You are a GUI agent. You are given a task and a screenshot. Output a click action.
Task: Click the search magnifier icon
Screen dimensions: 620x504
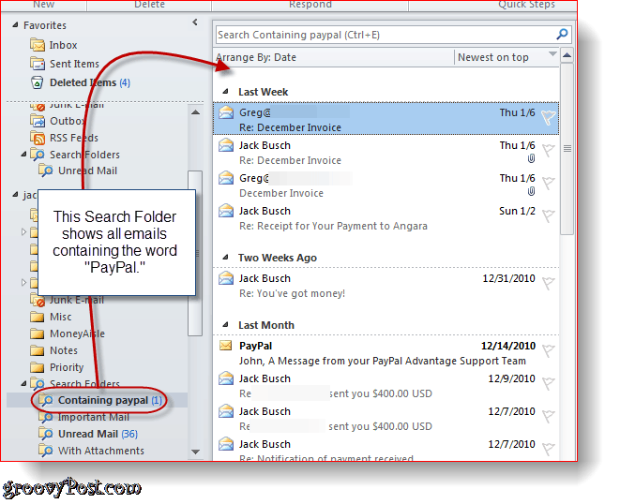click(x=562, y=35)
